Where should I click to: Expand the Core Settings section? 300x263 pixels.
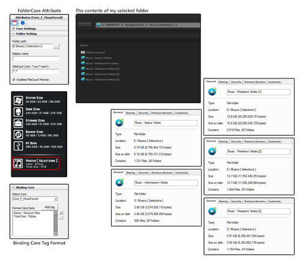point(13,29)
